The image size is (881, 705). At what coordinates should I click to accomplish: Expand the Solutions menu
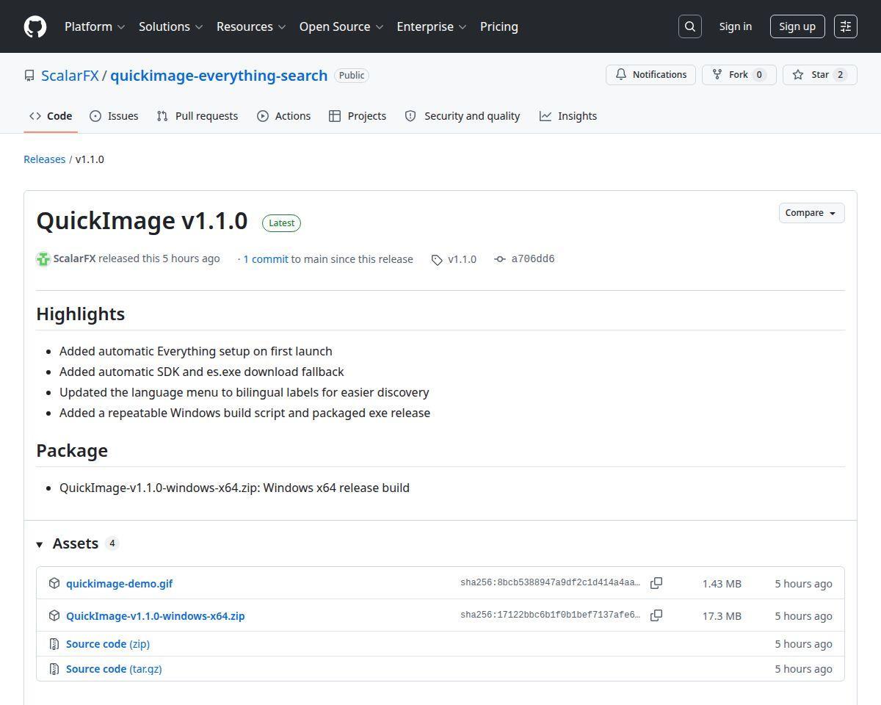click(170, 26)
